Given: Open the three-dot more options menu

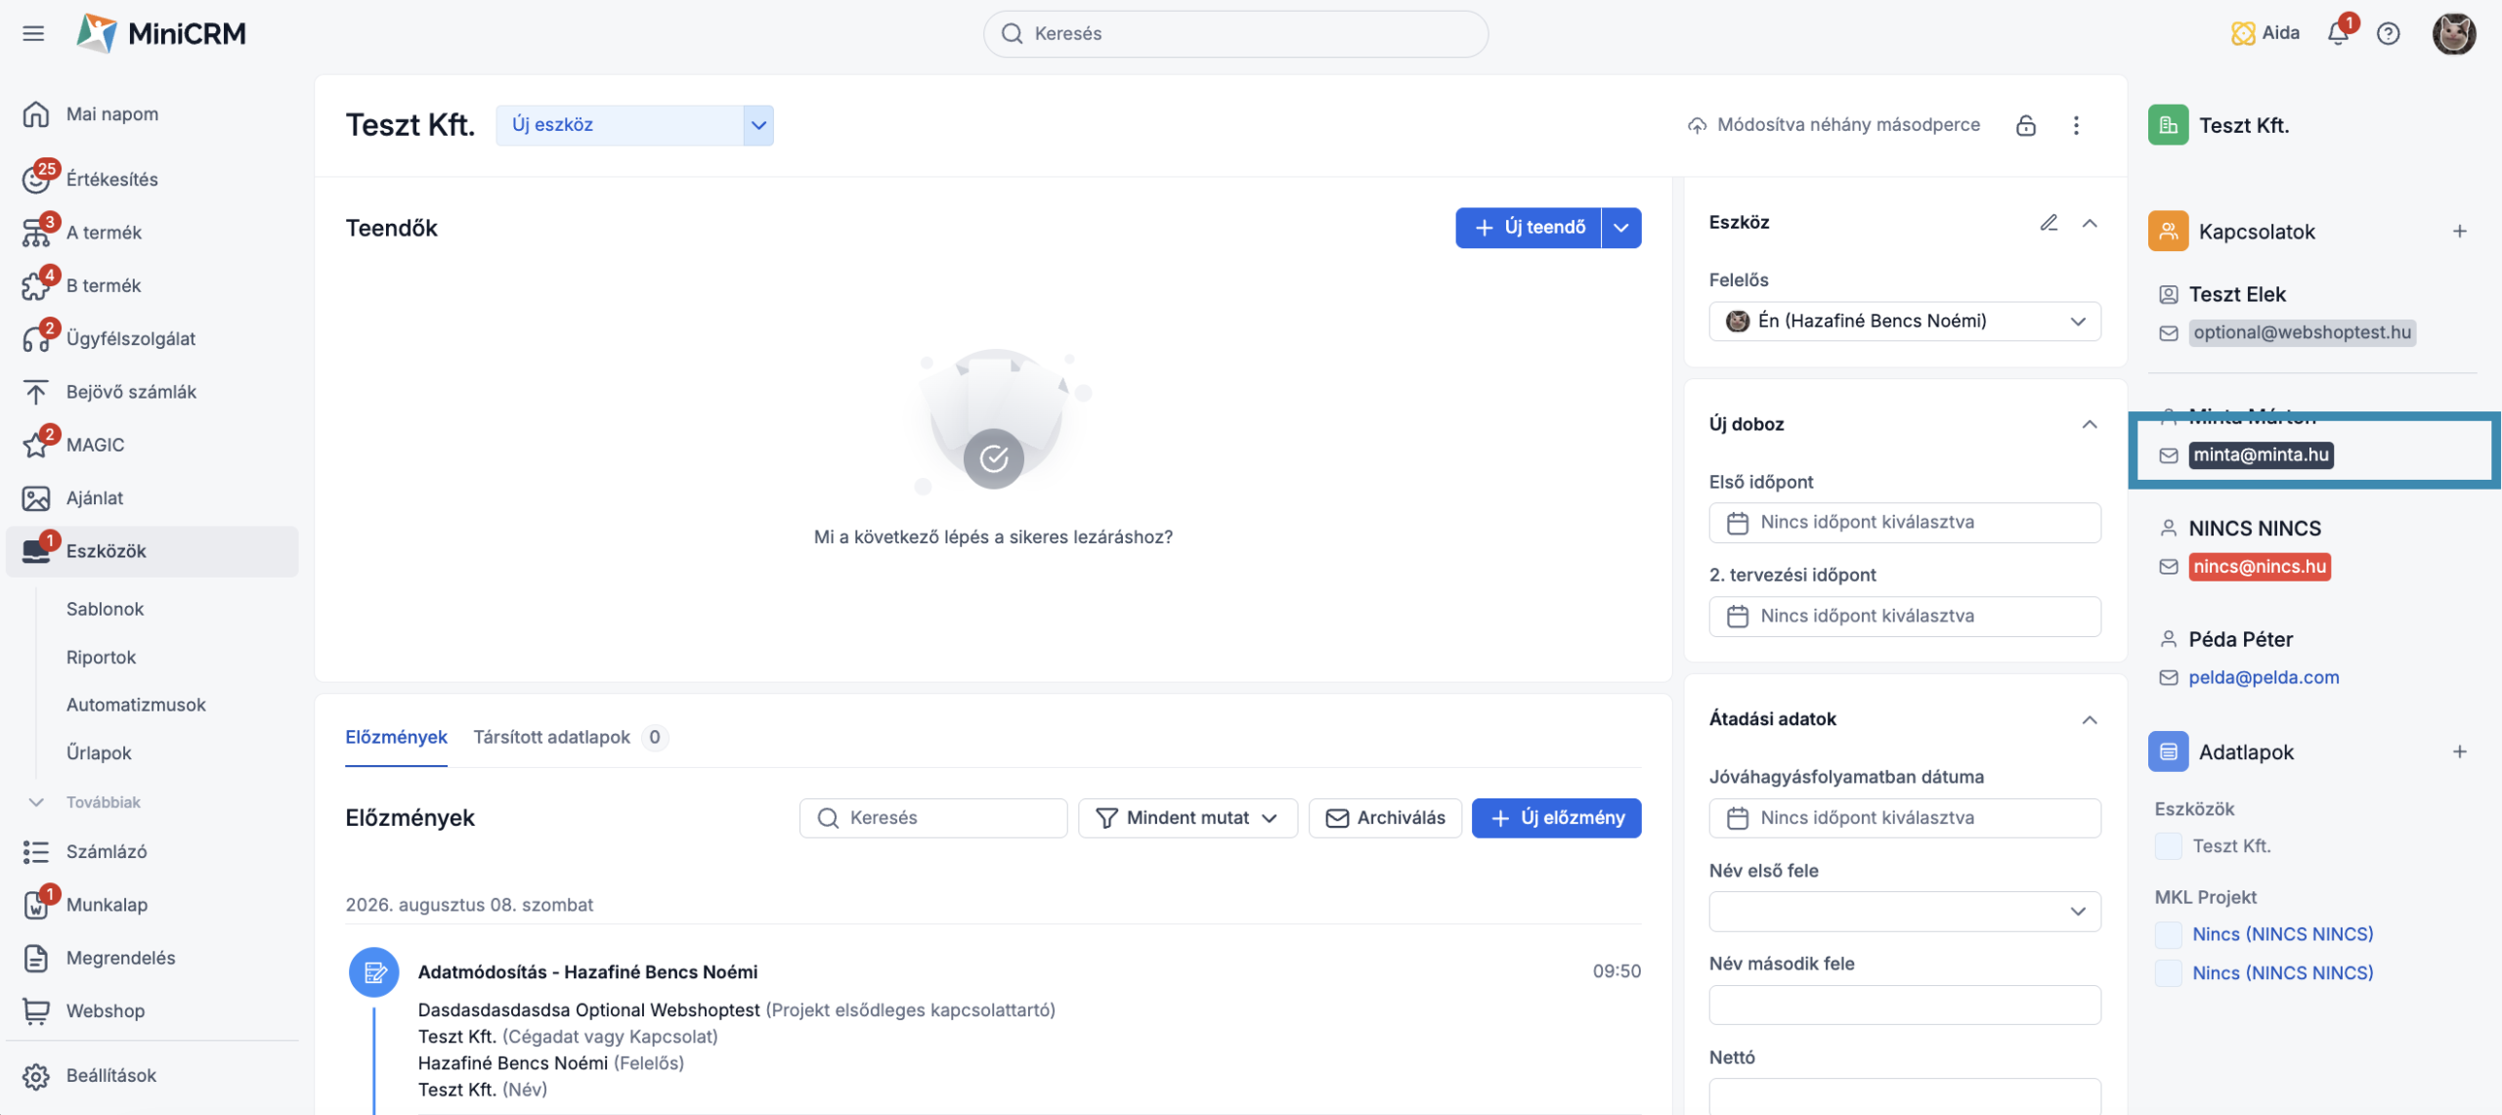Looking at the screenshot, I should click(x=2076, y=125).
